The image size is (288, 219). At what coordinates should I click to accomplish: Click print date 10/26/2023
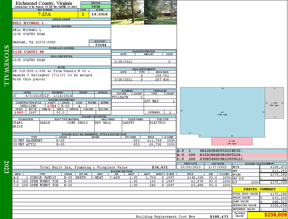(190, 167)
